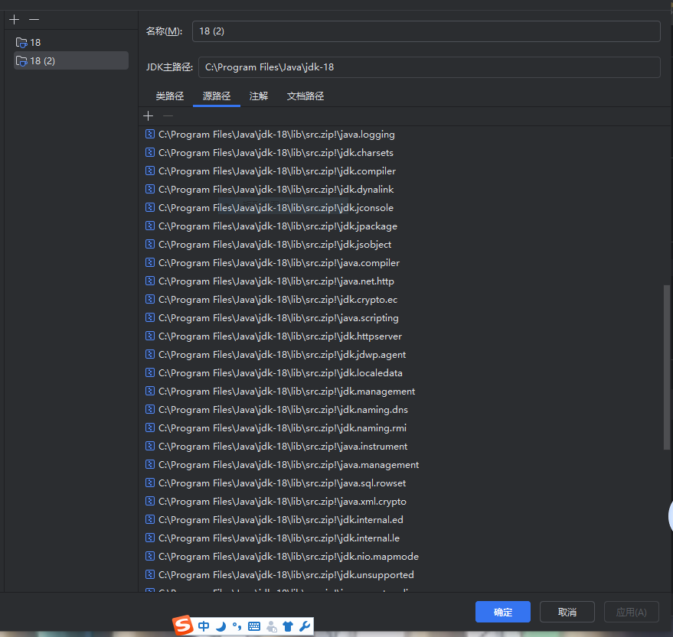Add a new source path entry
Viewport: 673px width, 637px height.
coord(148,115)
